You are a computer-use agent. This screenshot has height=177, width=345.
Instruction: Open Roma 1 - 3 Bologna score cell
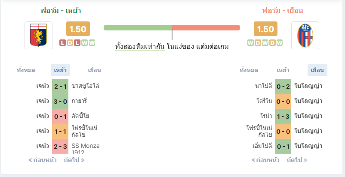click(x=283, y=117)
